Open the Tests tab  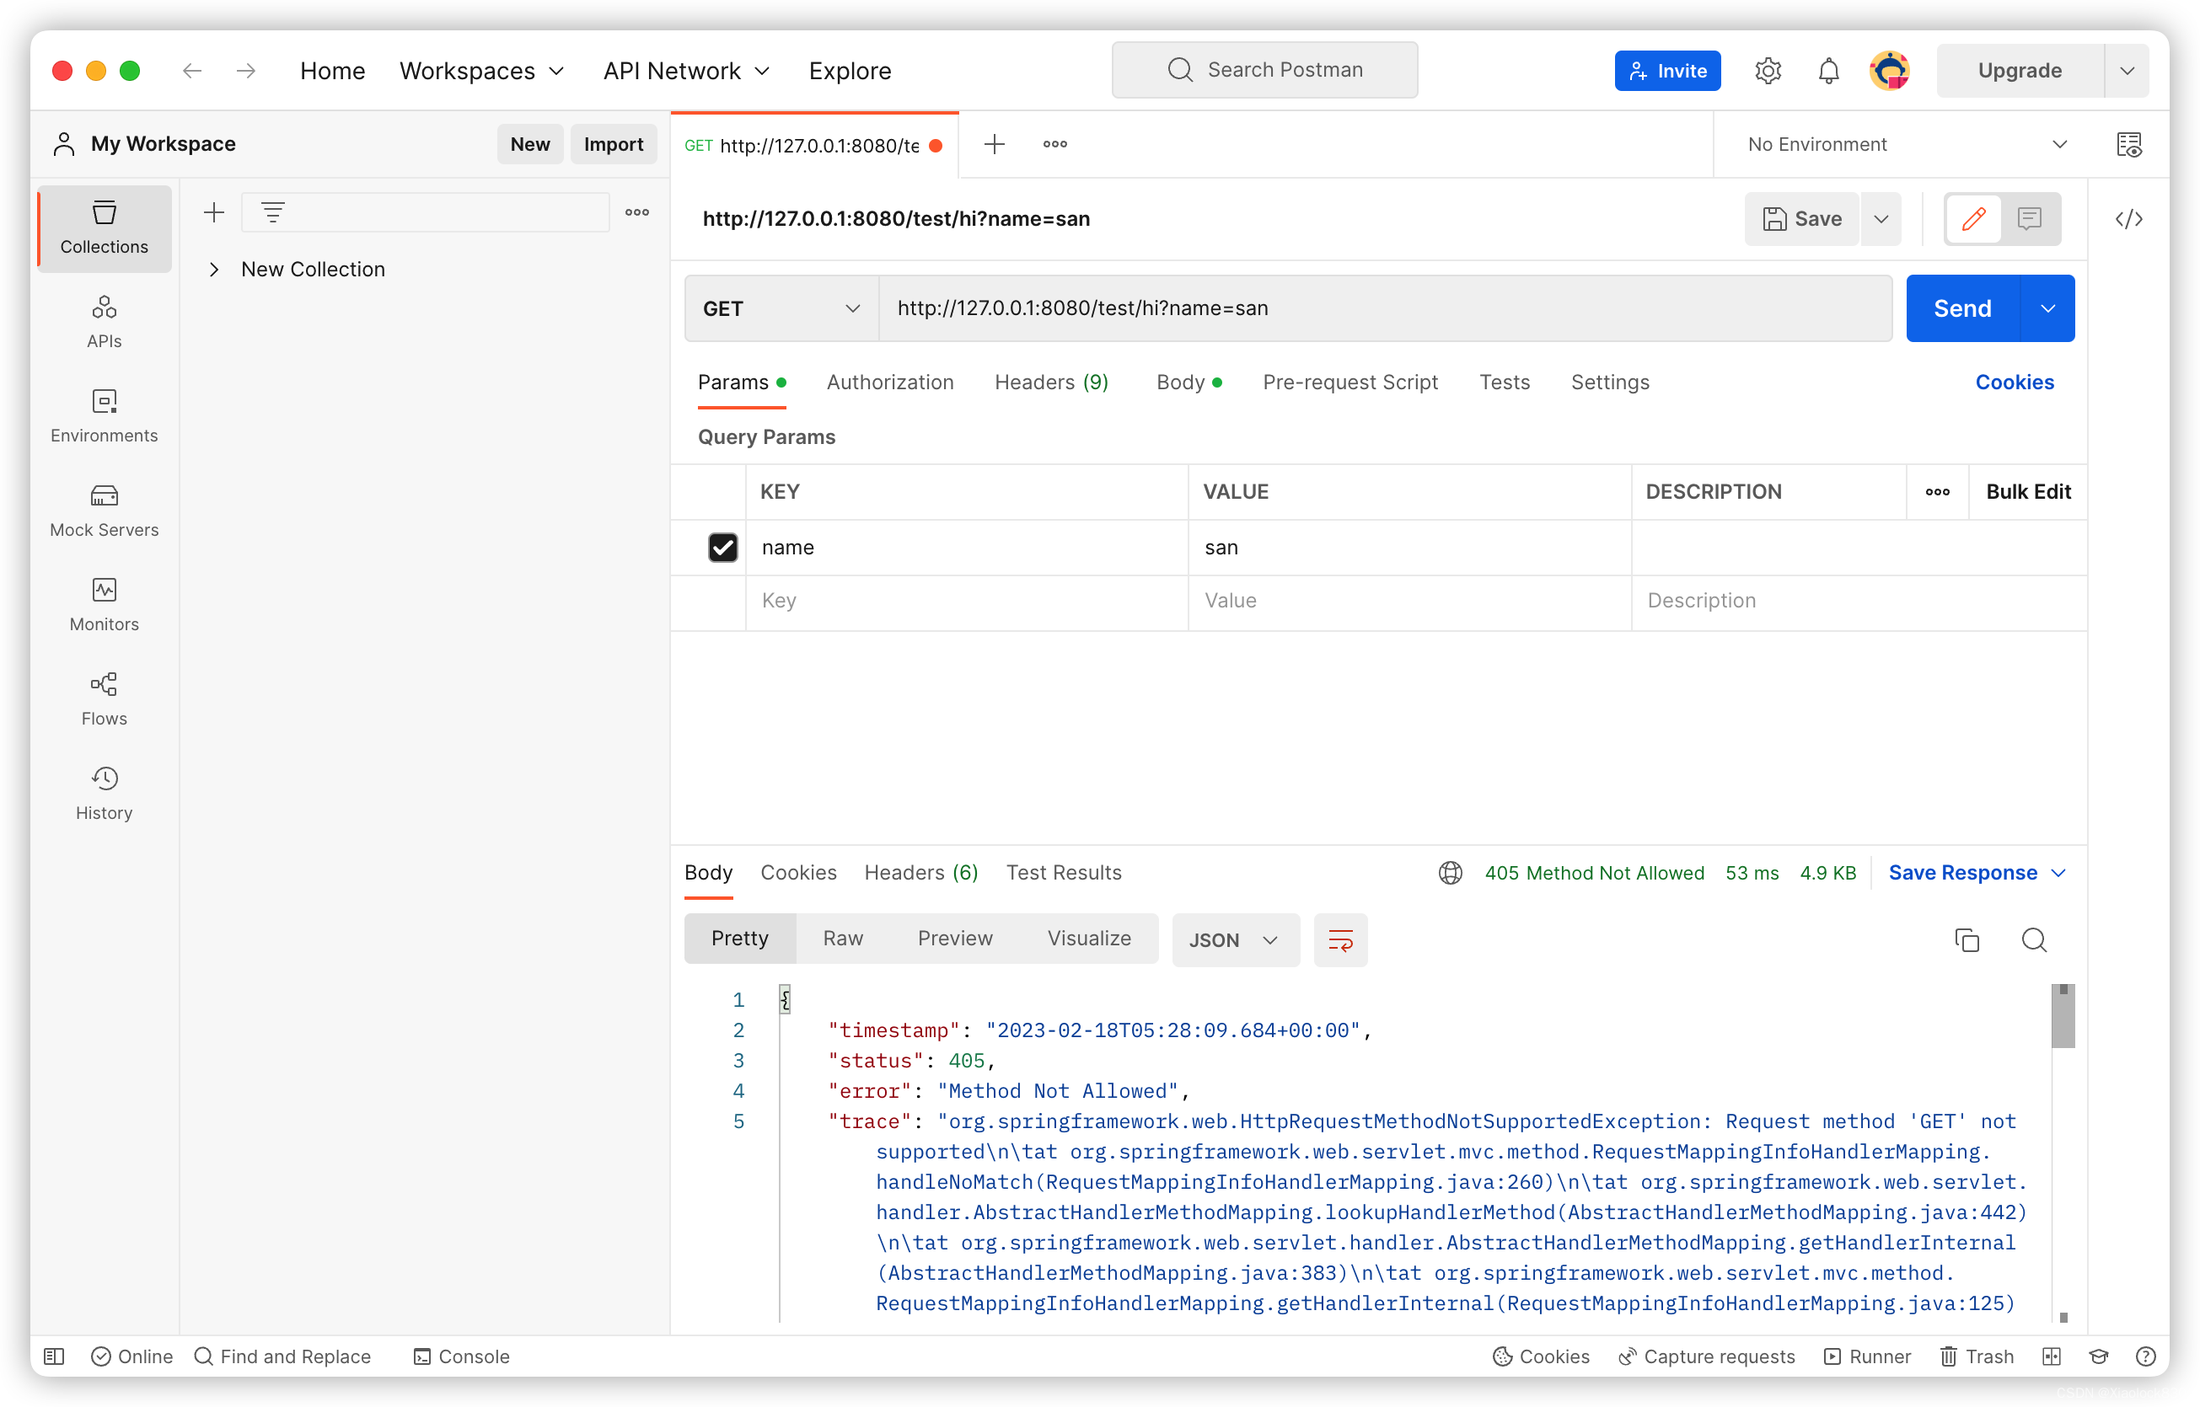click(x=1504, y=381)
